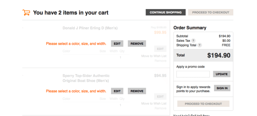This screenshot has width=257, height=116.
Task: Click Proceed to Checkout in Order Summary
Action: tap(203, 104)
